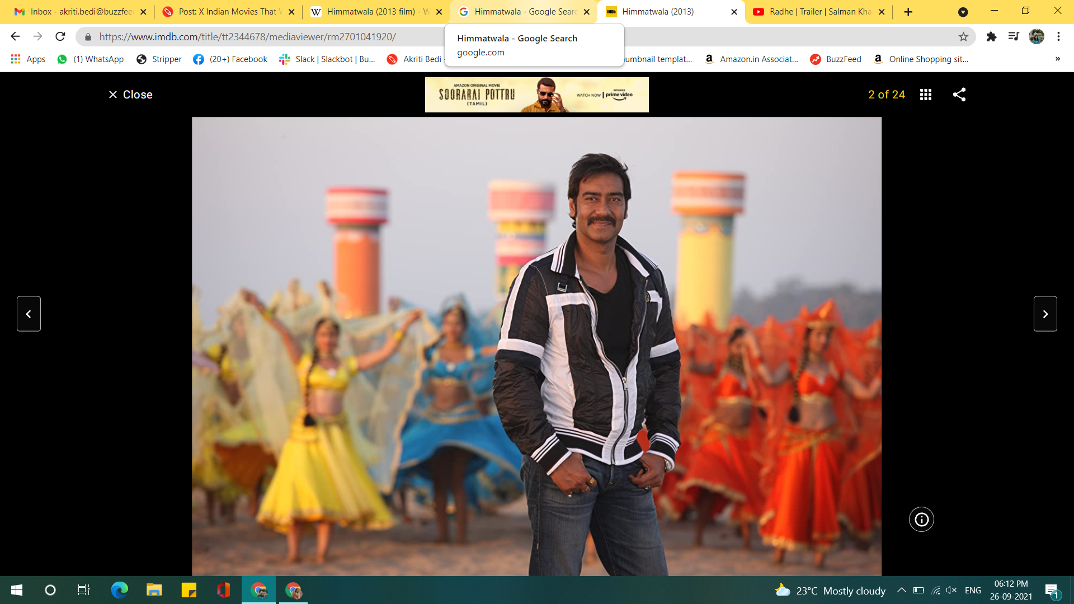Reload the current page

[60, 36]
